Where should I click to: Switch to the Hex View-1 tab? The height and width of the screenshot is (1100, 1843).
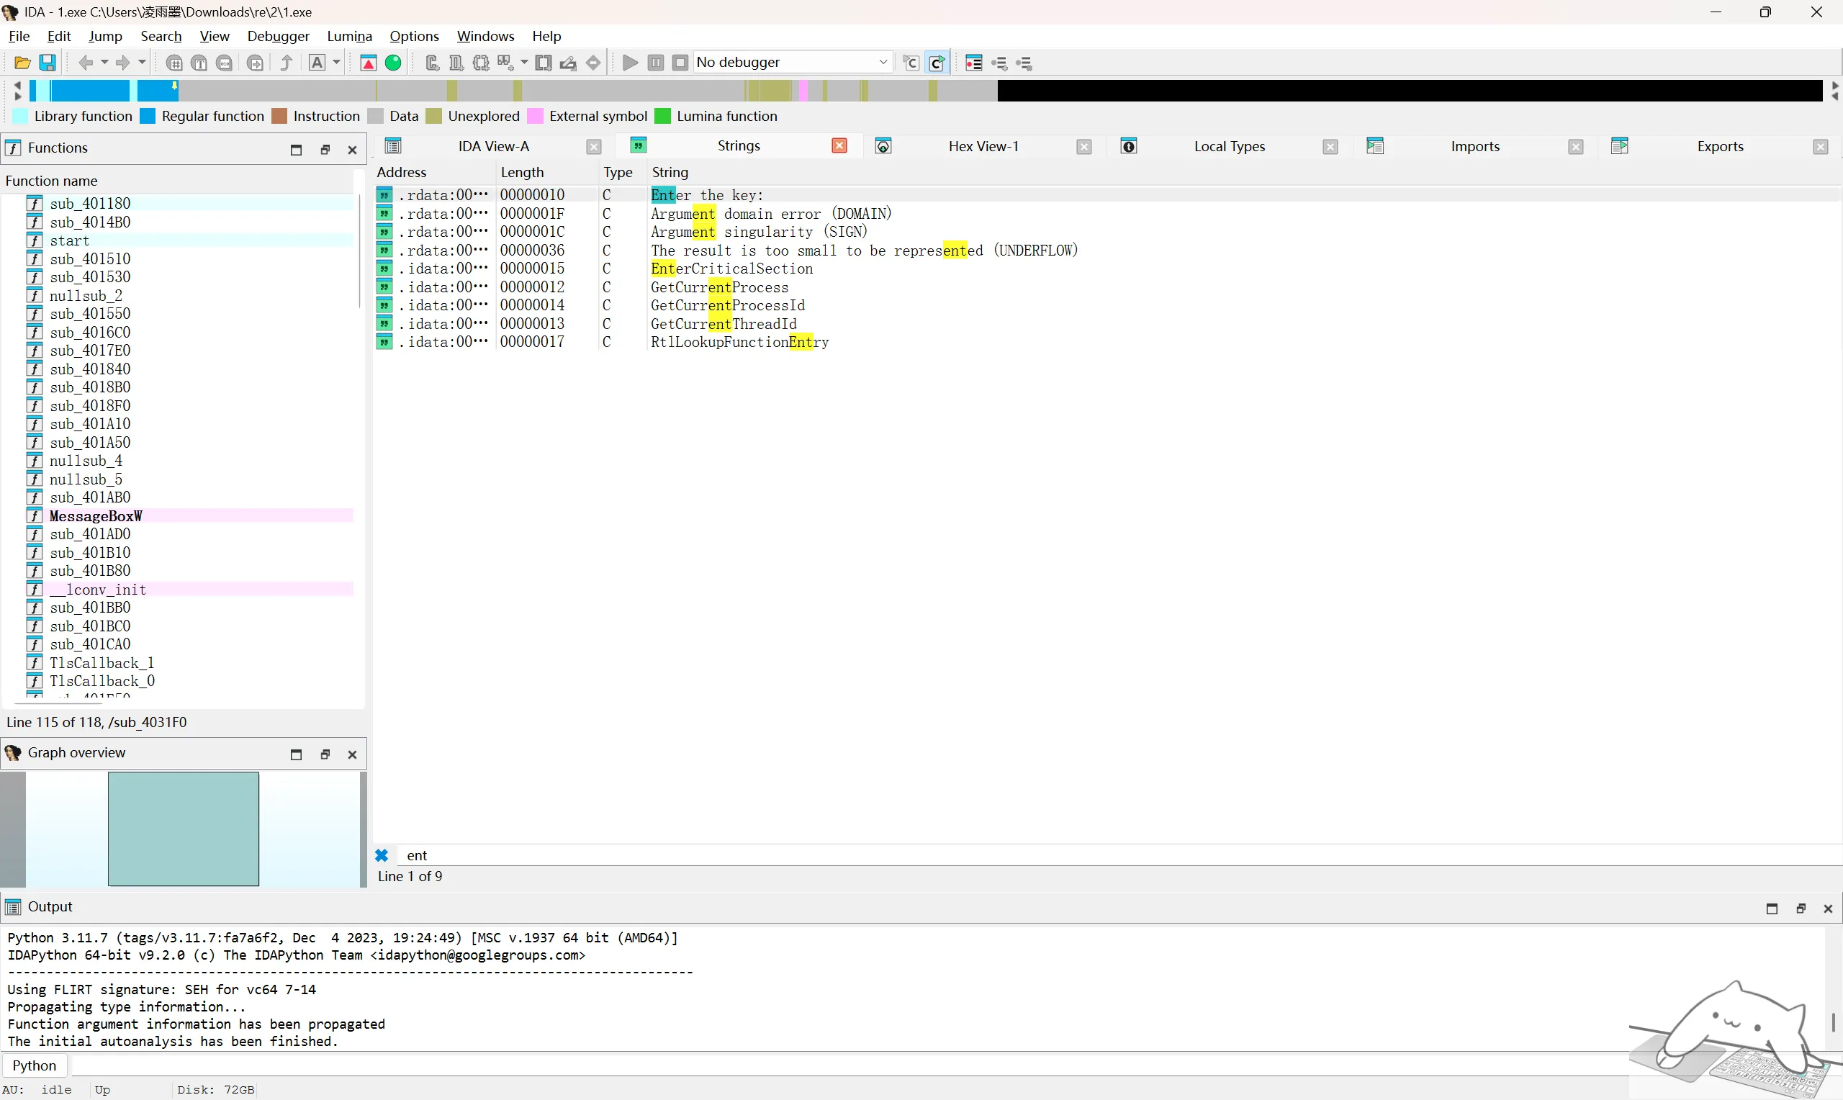[x=983, y=147]
